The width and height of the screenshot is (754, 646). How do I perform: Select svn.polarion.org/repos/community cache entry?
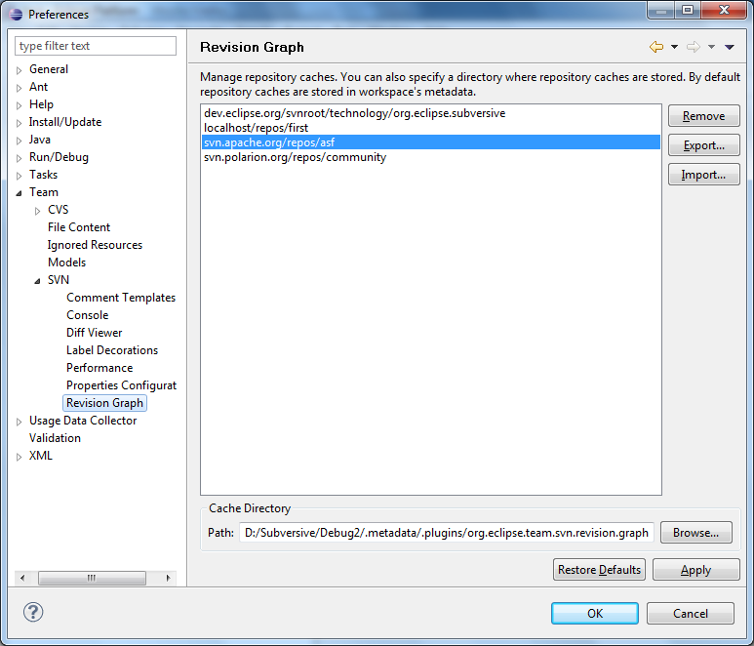(x=430, y=157)
